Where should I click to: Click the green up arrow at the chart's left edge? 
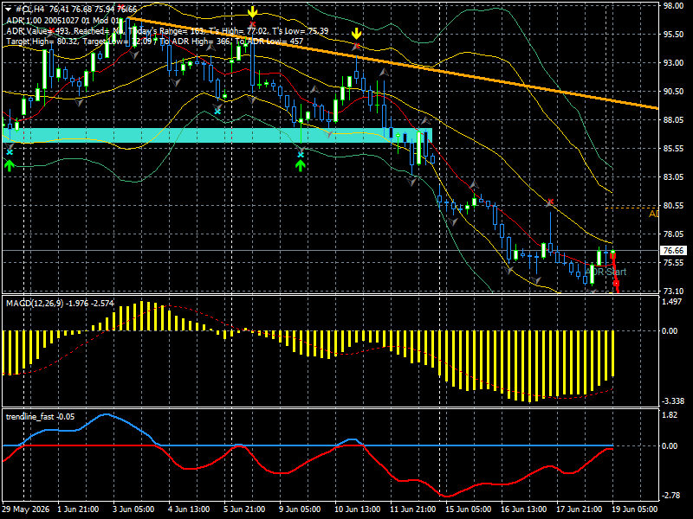point(10,165)
